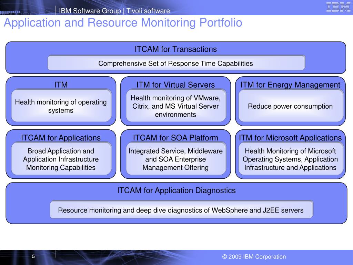
Task: Click the 'ITCAM for Transactions' heading
Action: [175, 49]
